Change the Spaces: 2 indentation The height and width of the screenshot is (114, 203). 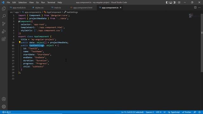pyautogui.click(x=150, y=112)
